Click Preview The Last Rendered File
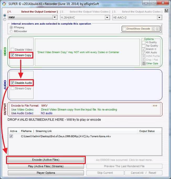Image resolution: width=171 pixels, height=179 pixels. coord(124,166)
